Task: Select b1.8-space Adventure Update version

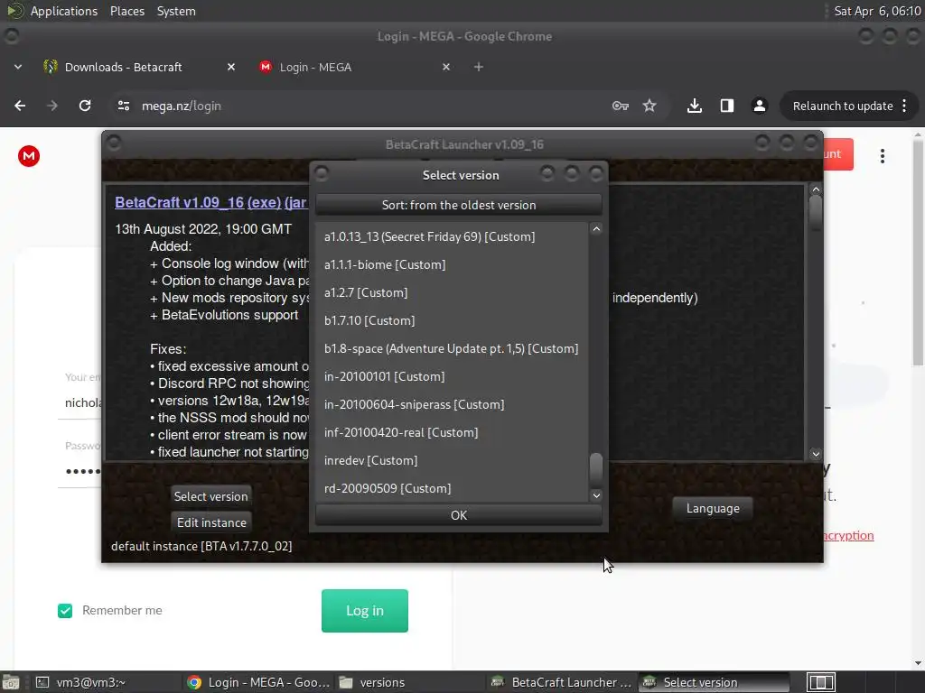Action: click(x=452, y=349)
